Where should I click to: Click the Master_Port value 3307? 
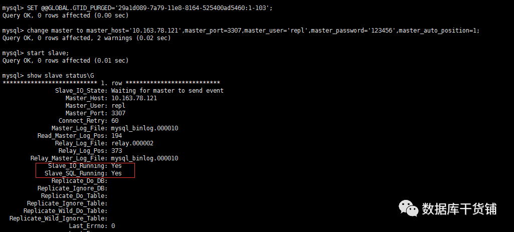tap(118, 113)
